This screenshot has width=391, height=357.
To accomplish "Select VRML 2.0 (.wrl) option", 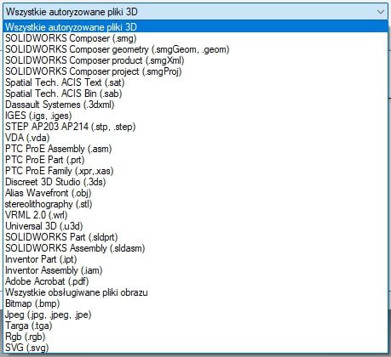I will click(x=195, y=215).
